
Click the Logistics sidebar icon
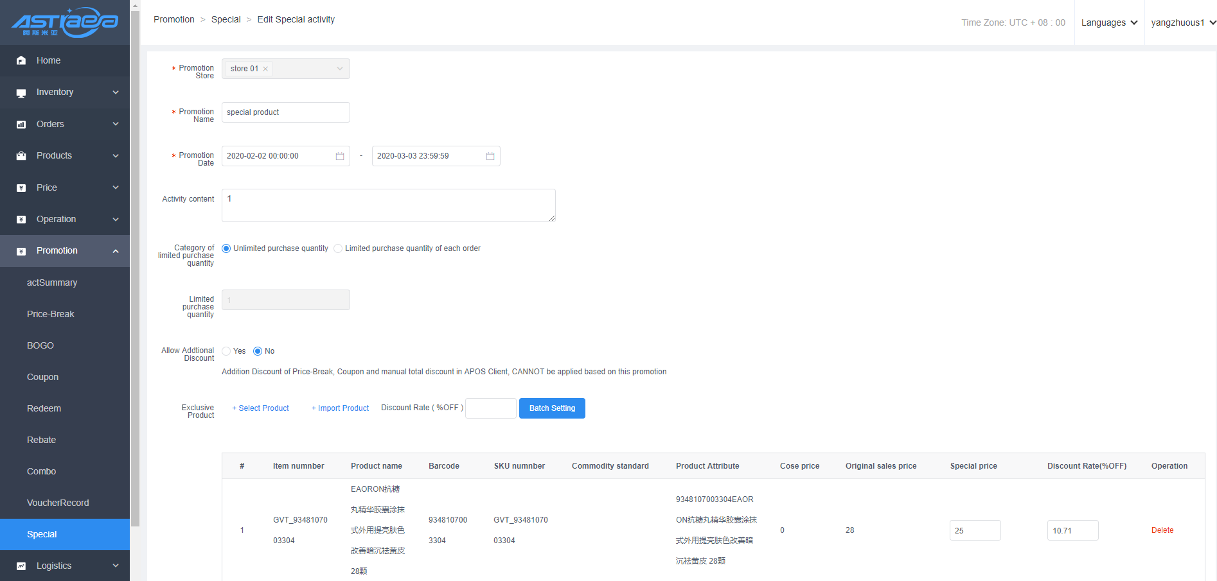pos(21,566)
